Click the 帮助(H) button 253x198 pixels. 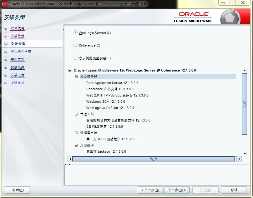(18, 190)
